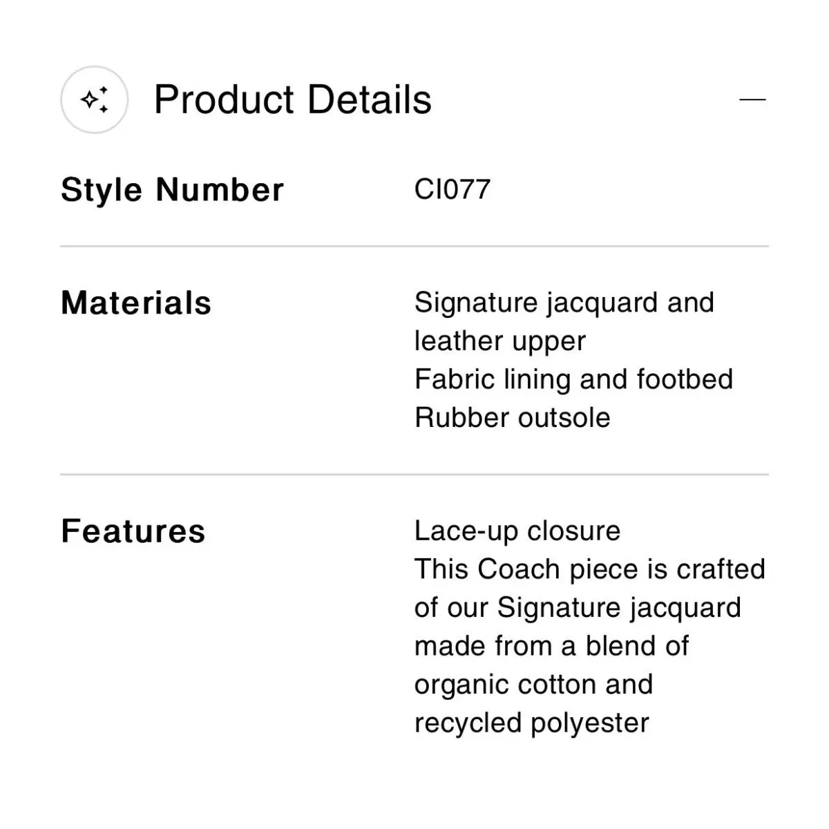Screen dimensions: 829x829
Task: Click the Signature jacquard and leather upper text
Action: coord(564,321)
